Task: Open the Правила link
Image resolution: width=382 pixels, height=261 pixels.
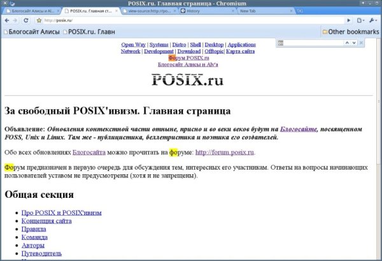Action: [x=34, y=229]
